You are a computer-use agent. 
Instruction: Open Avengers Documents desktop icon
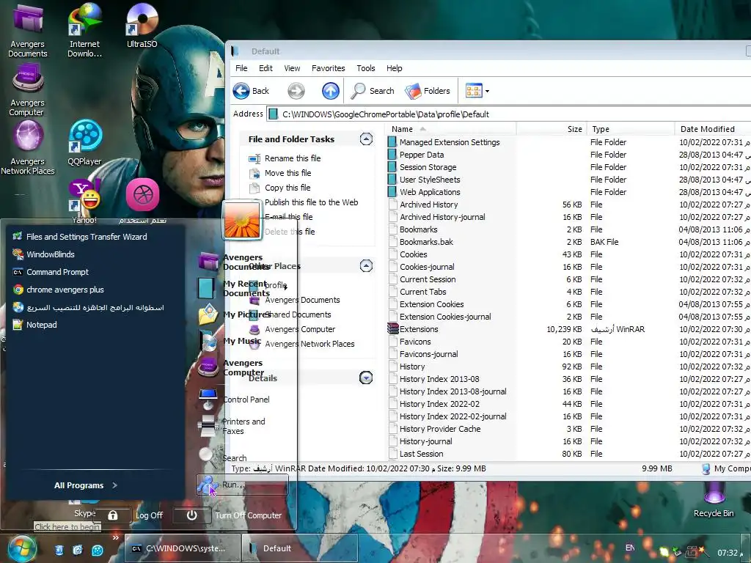click(x=28, y=29)
